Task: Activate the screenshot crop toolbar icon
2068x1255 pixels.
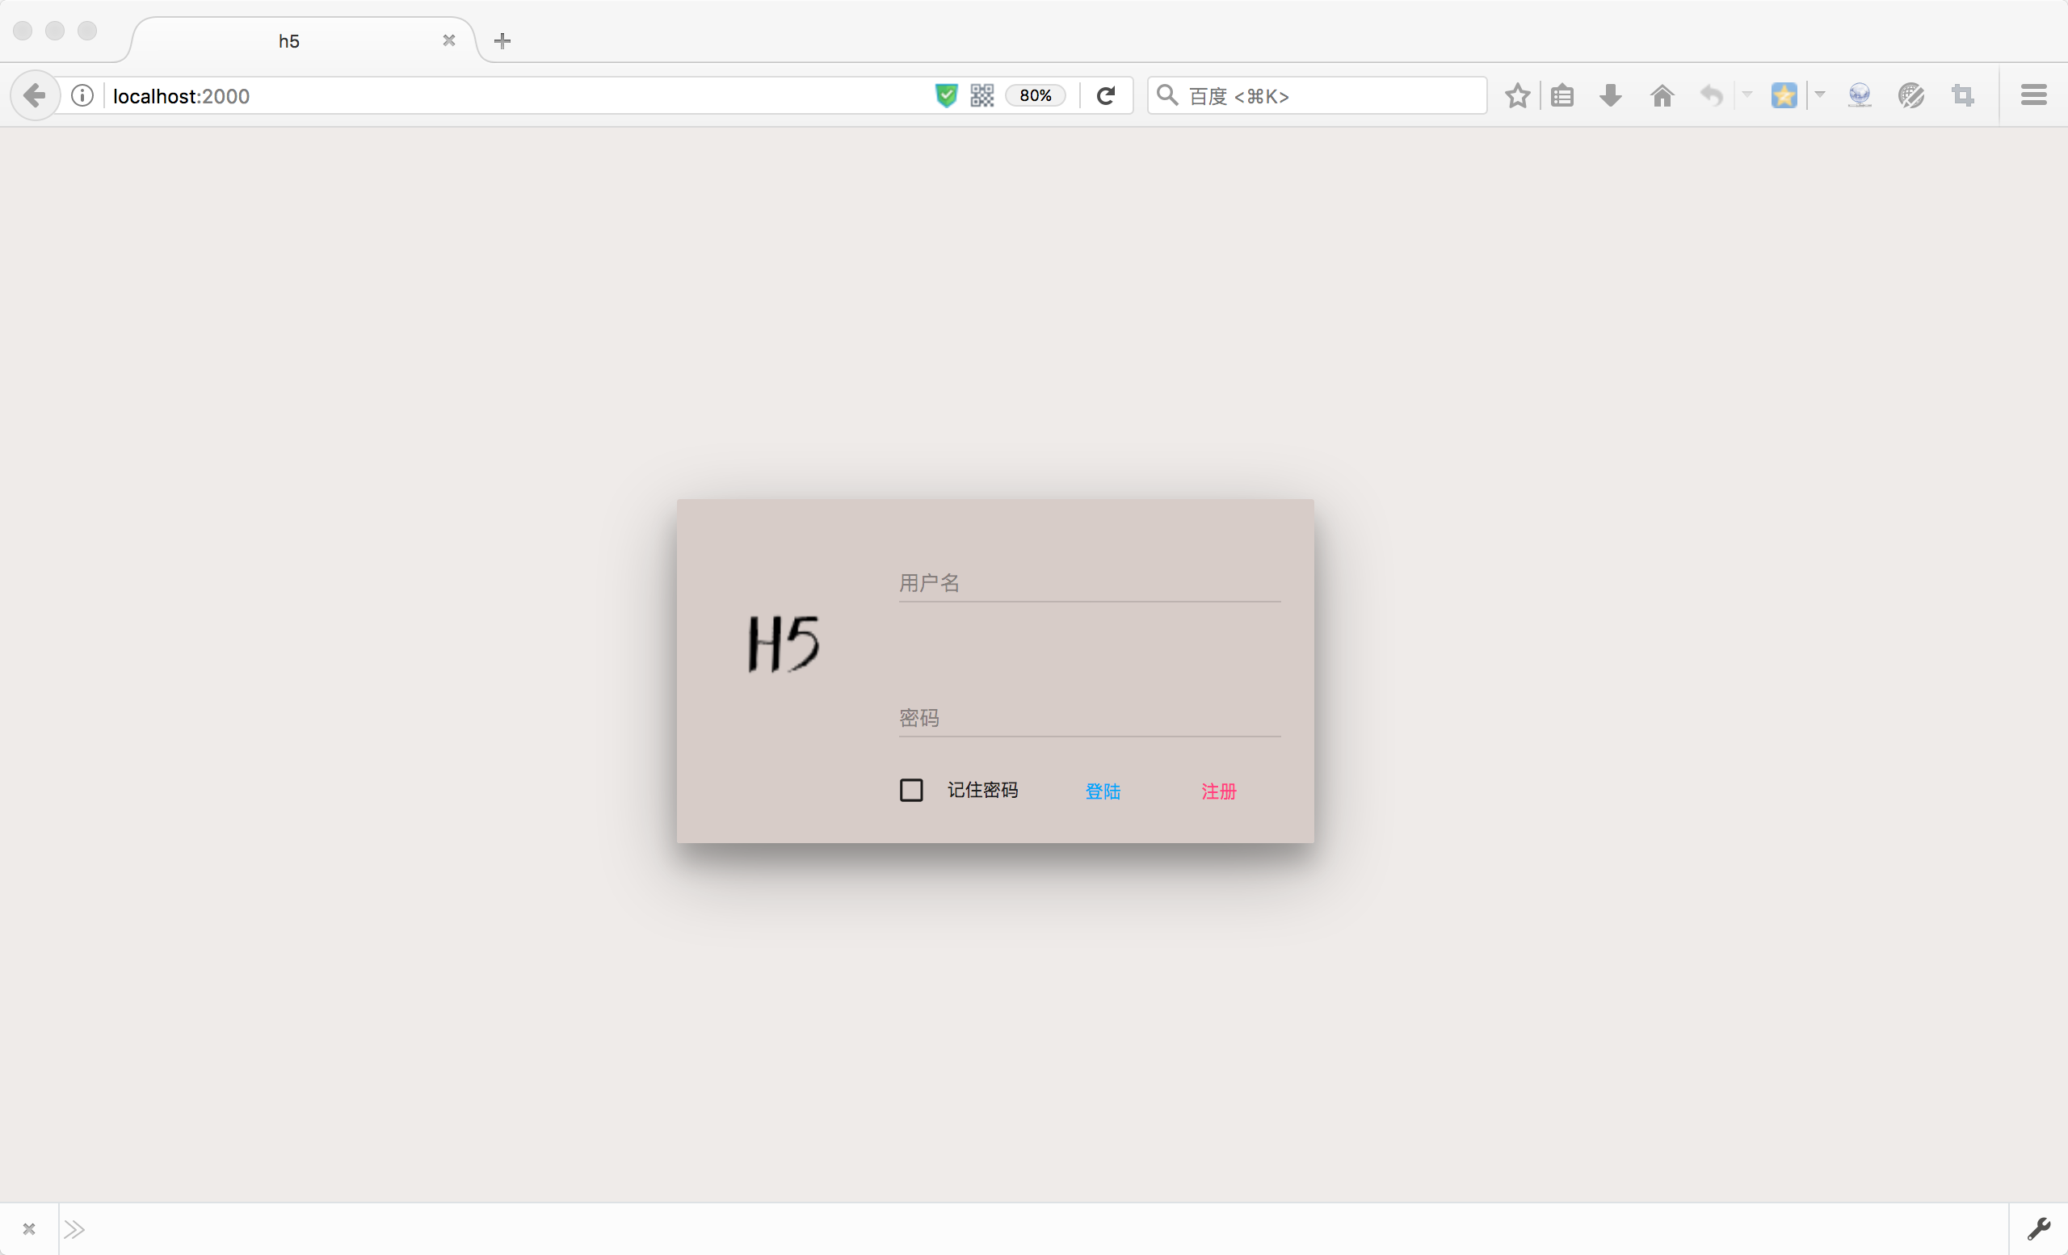Action: 1962,95
